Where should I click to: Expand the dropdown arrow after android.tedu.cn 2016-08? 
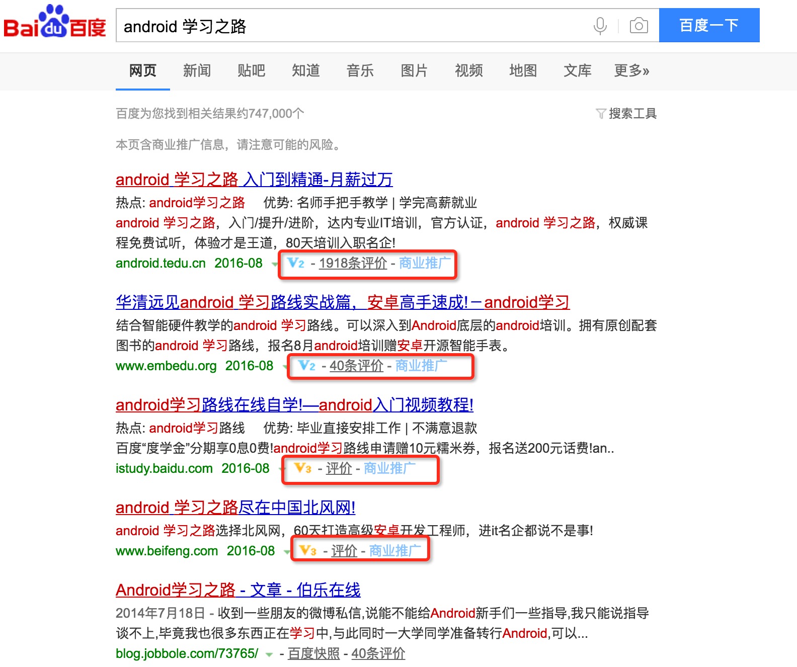[275, 265]
